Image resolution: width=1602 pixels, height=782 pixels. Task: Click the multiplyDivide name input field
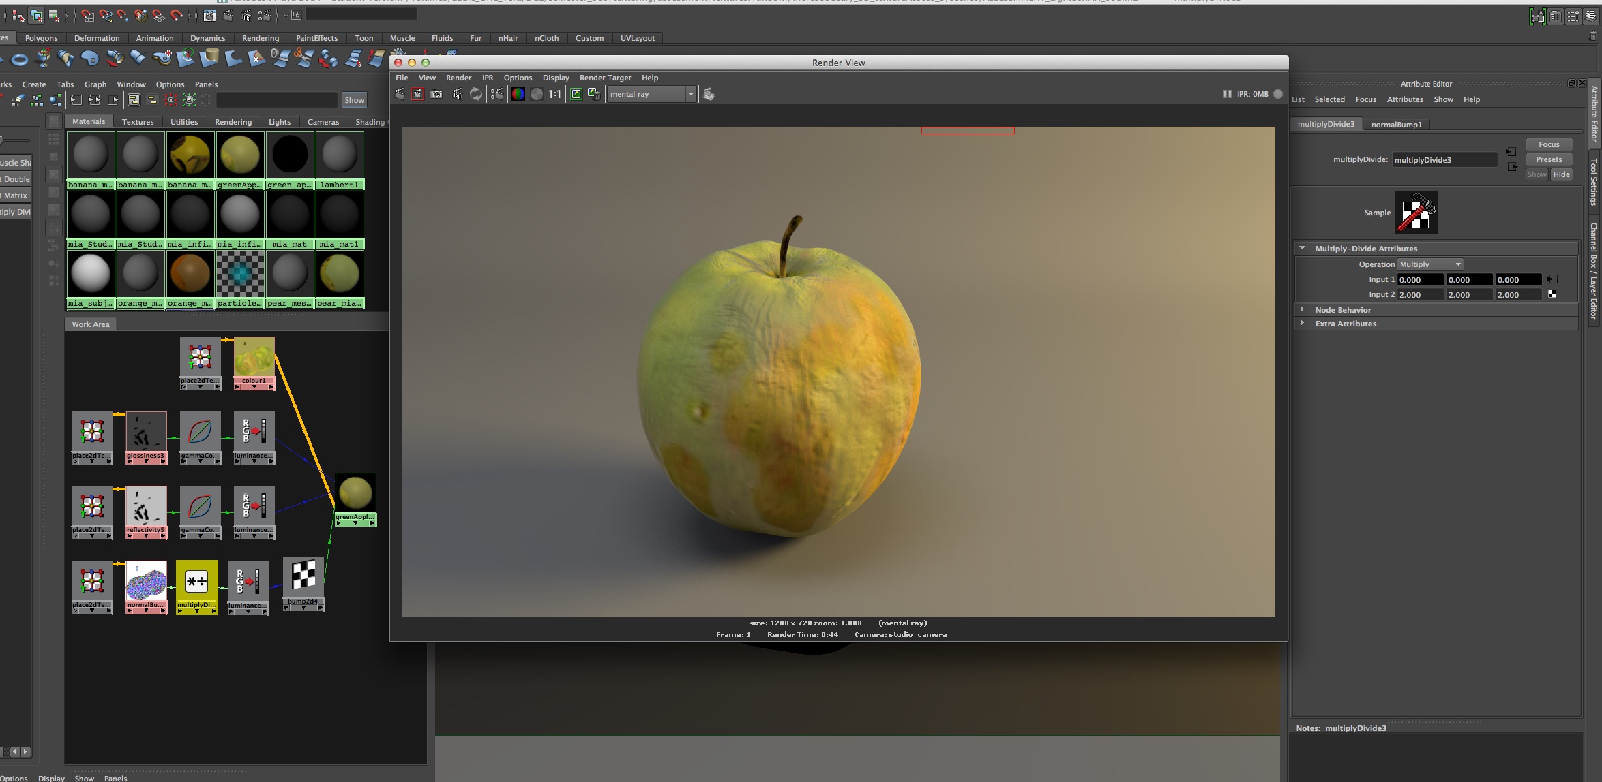pyautogui.click(x=1444, y=160)
